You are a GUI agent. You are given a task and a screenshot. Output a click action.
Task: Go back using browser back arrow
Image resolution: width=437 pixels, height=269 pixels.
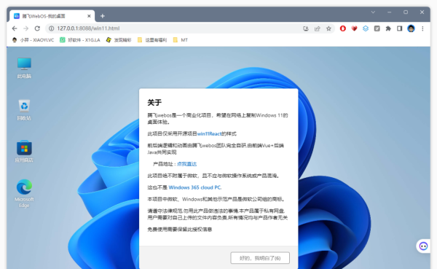(x=15, y=28)
